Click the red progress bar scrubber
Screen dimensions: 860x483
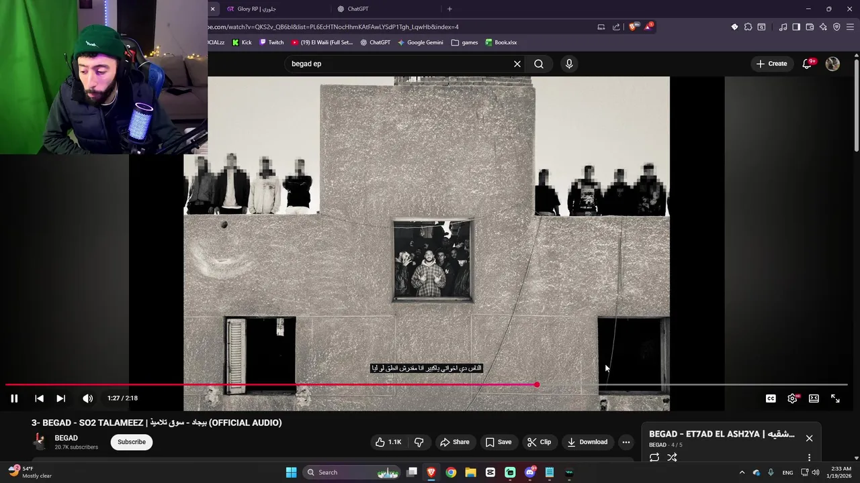pyautogui.click(x=537, y=384)
